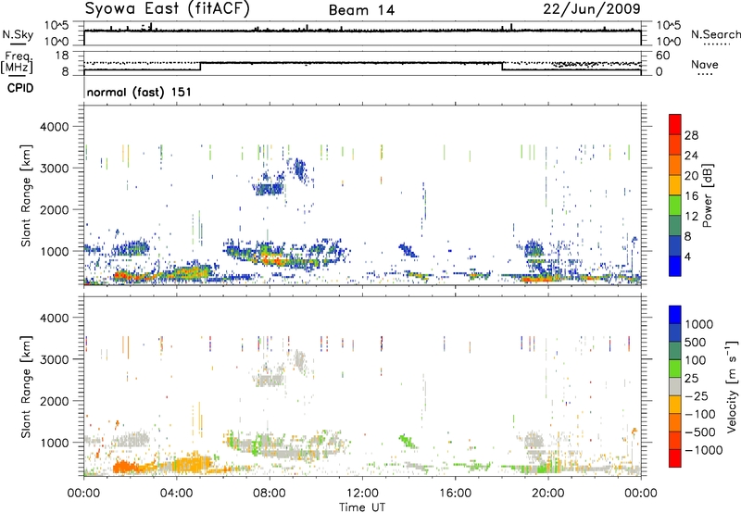Click the '100' label on Velocity color bar
This screenshot has width=741, height=513.
(697, 360)
